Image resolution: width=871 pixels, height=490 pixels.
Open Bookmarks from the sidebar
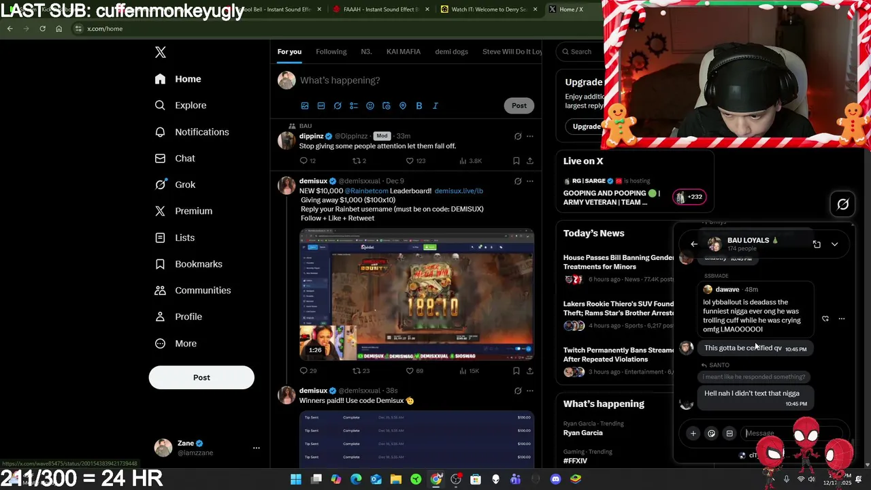click(188, 264)
